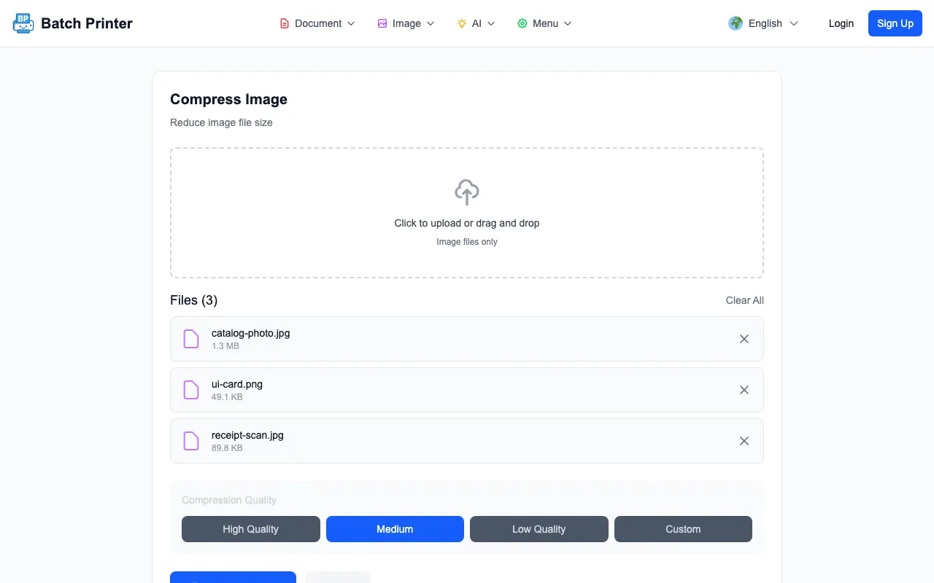Click the catalog-photo.jpg file name
Viewport: 934px width, 583px height.
251,333
